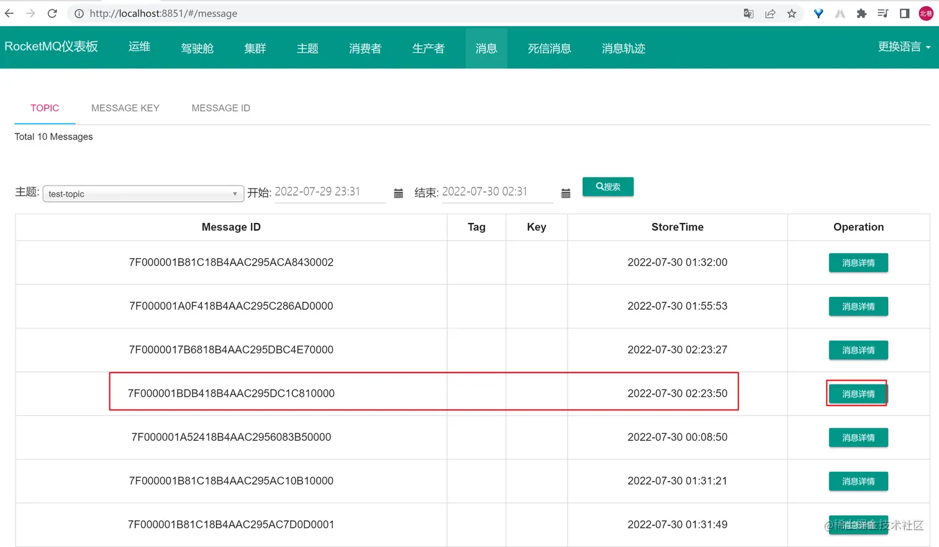Viewport: 939px width, 547px height.
Task: Switch to the TOPIC tab
Action: click(x=45, y=108)
